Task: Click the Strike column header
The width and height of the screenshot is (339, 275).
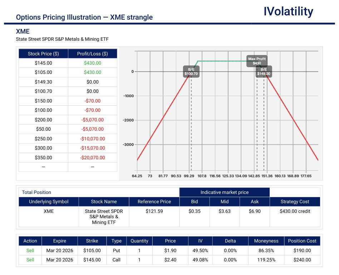Action: (x=92, y=241)
